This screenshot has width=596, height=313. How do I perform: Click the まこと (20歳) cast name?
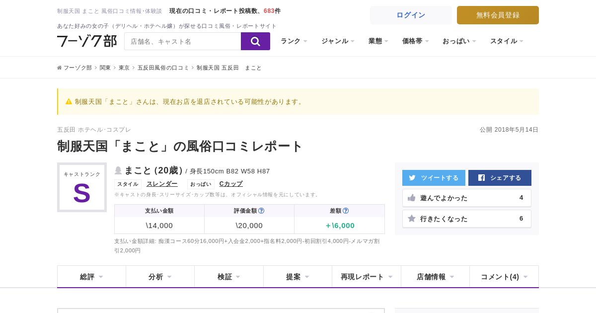tap(153, 170)
